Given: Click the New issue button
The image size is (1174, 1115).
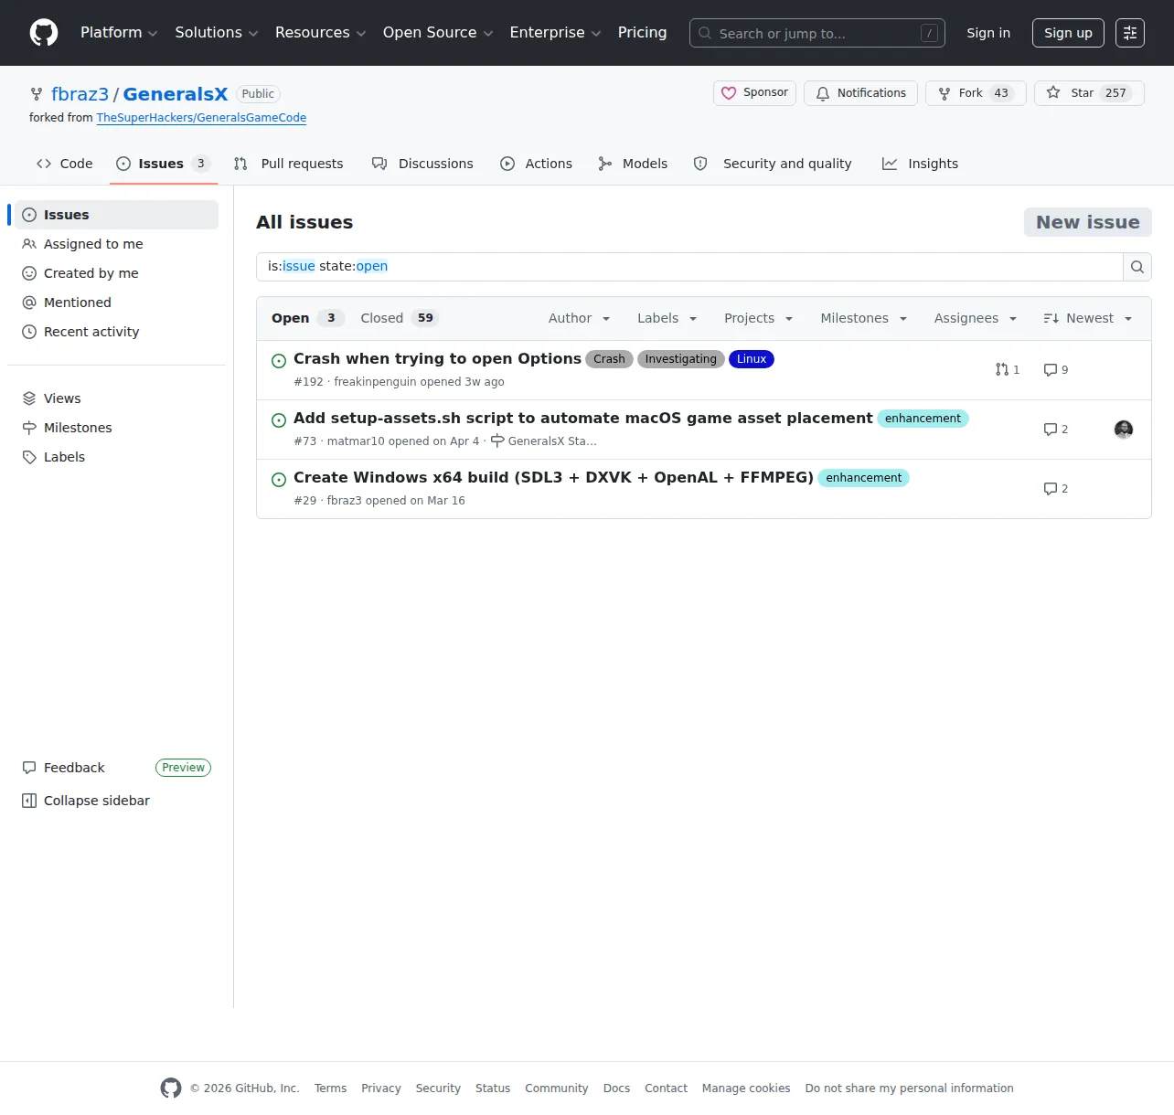Looking at the screenshot, I should [1088, 222].
